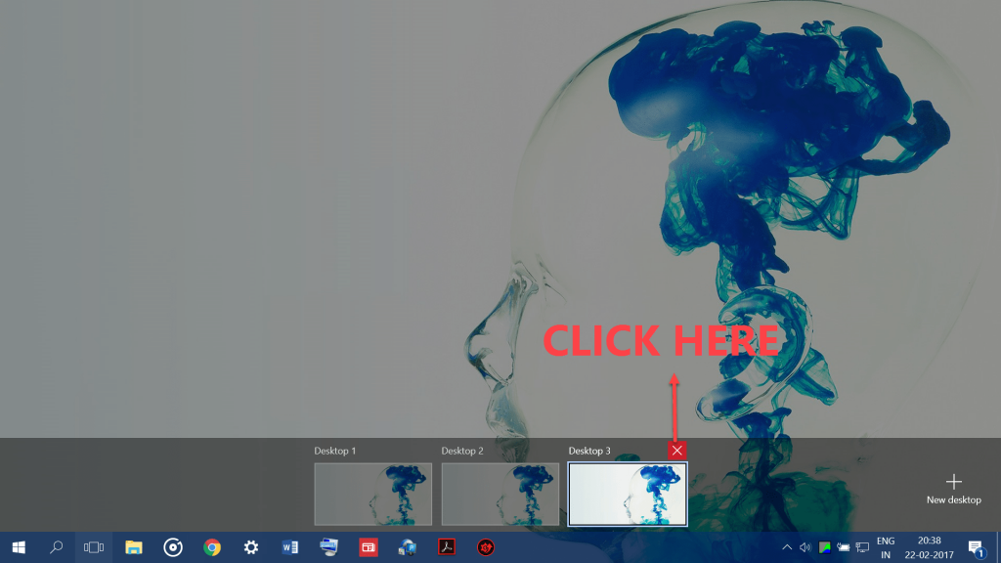Switch to the Desktop 2 thumbnail
This screenshot has height=563, width=1001.
pos(500,494)
